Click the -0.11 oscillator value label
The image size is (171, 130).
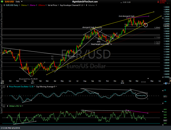click(x=165, y=96)
